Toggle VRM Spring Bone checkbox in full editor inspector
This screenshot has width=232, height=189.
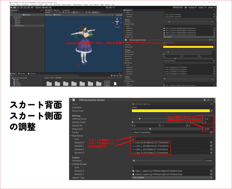pos(128,40)
